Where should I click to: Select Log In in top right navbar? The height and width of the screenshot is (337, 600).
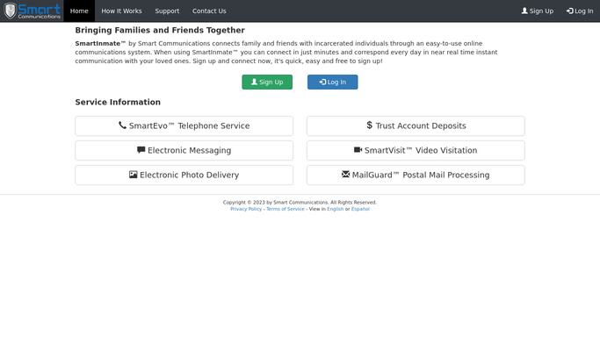(x=580, y=11)
